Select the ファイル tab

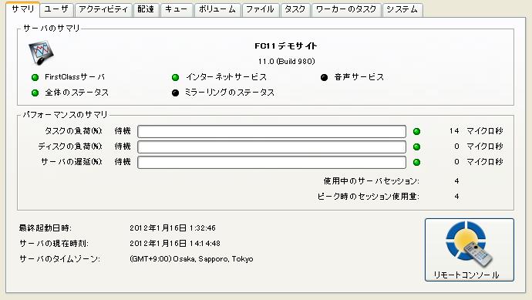[x=261, y=9]
